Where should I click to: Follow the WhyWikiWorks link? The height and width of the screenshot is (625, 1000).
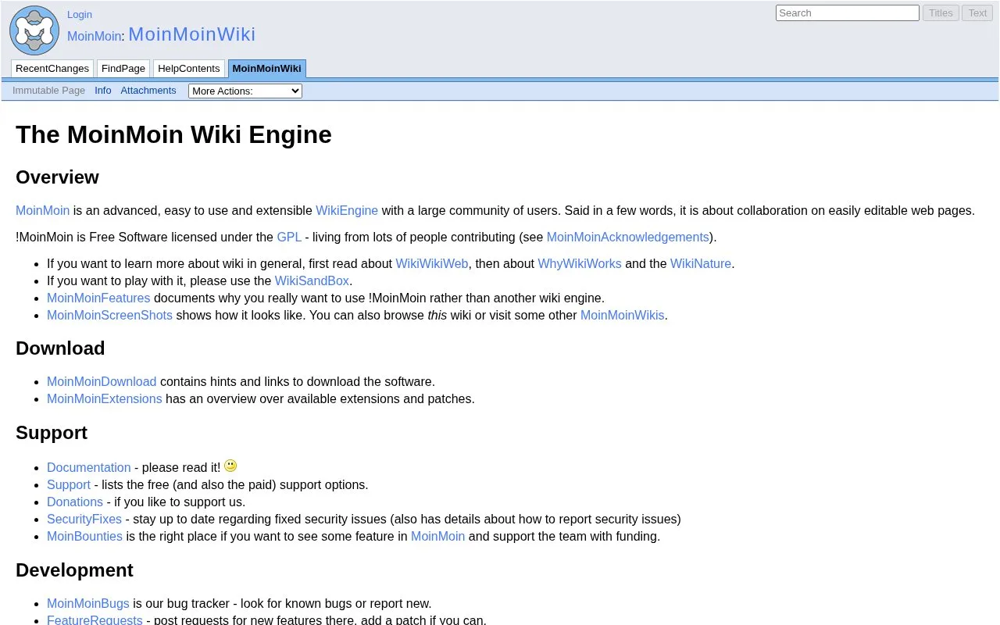coord(580,263)
